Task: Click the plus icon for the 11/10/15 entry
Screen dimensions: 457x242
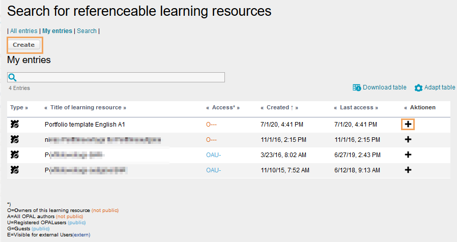Action: (x=408, y=170)
